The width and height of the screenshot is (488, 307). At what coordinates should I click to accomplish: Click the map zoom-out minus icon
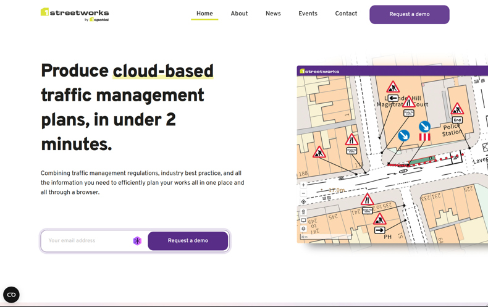pyautogui.click(x=303, y=193)
